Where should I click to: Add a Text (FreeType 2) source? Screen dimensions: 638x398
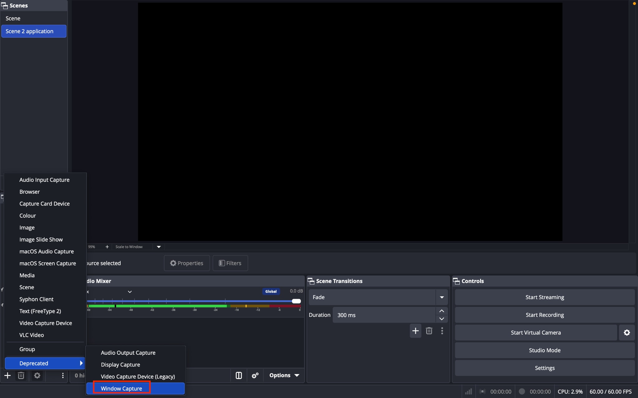point(45,311)
